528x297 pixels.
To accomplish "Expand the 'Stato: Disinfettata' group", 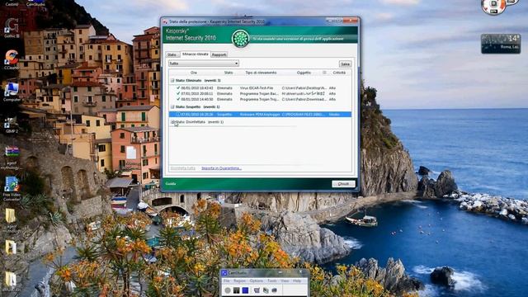I will point(172,122).
